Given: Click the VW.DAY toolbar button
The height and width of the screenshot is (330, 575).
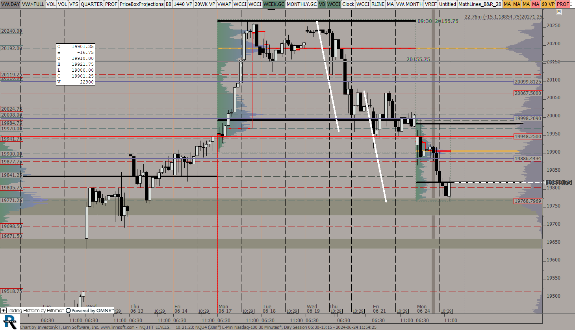Looking at the screenshot, I should (10, 4).
